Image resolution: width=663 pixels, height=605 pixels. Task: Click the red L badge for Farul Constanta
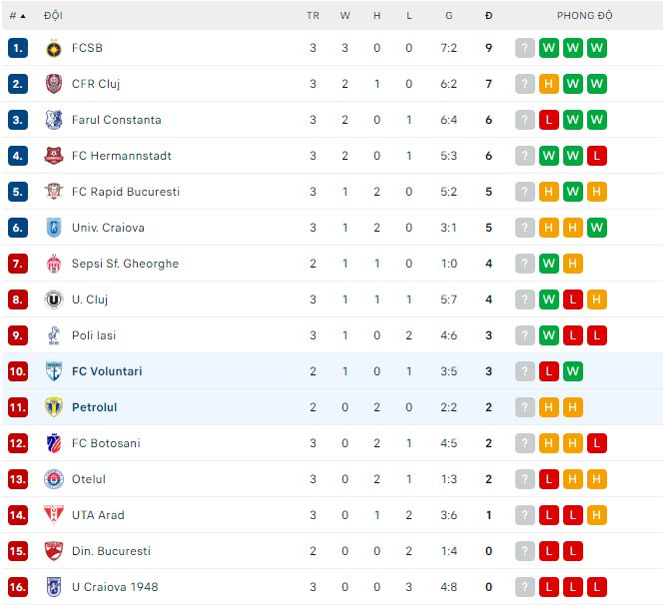(548, 120)
